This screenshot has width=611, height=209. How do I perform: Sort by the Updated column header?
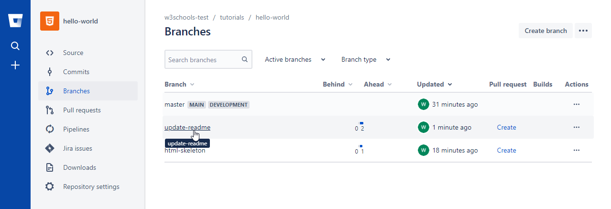coord(434,84)
